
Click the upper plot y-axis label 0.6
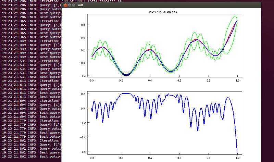[x=83, y=25]
